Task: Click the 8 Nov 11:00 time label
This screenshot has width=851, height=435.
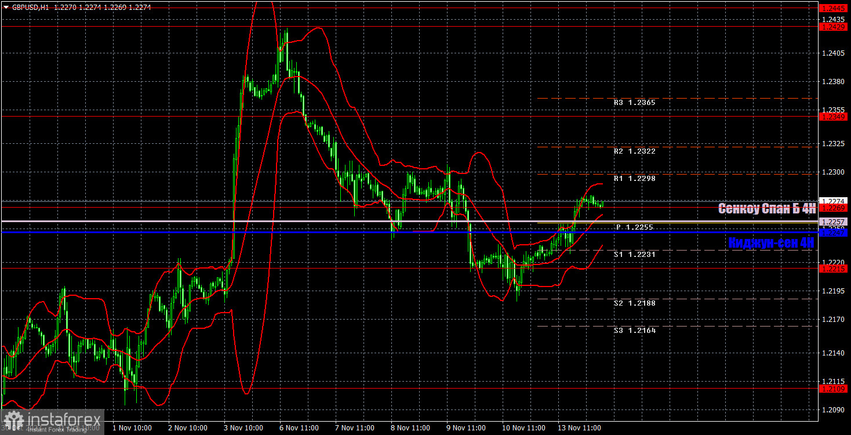Action: coord(410,428)
